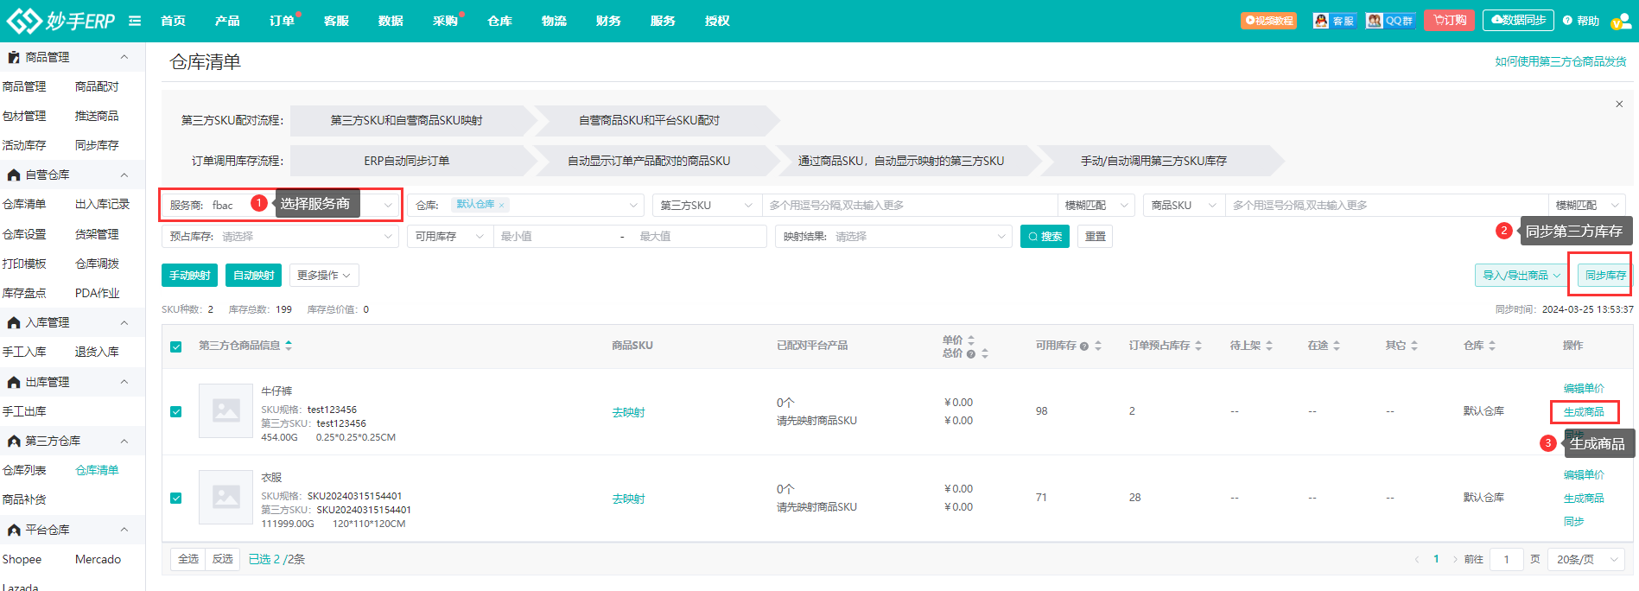Click 去映射 link for 牛仔裤
The image size is (1639, 591).
coord(628,413)
